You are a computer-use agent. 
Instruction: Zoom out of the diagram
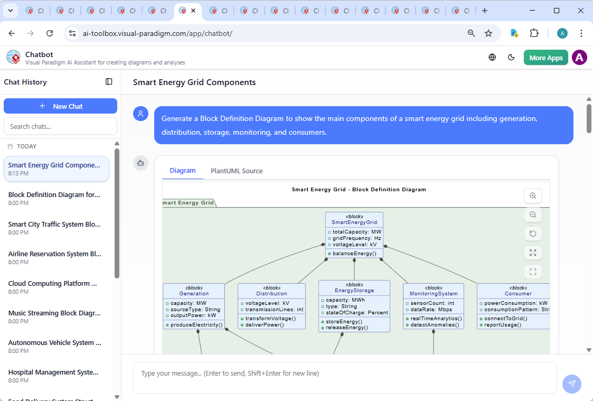533,215
